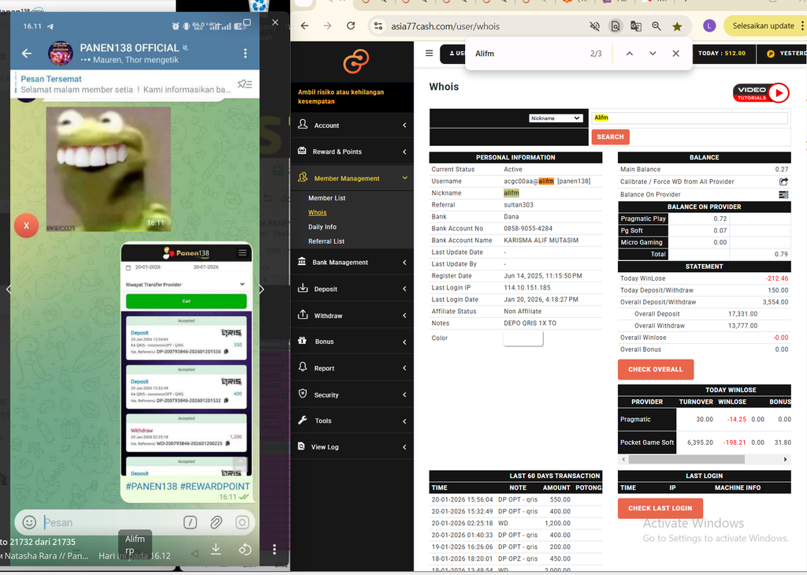Open Telegram chat three-dot menu
807x575 pixels.
tap(245, 53)
